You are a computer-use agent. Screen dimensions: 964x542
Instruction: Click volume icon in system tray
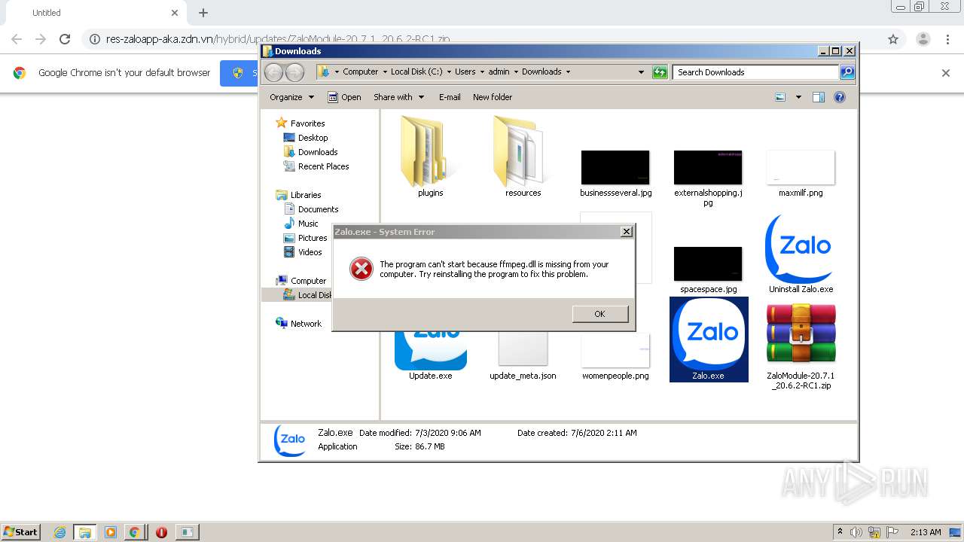856,532
